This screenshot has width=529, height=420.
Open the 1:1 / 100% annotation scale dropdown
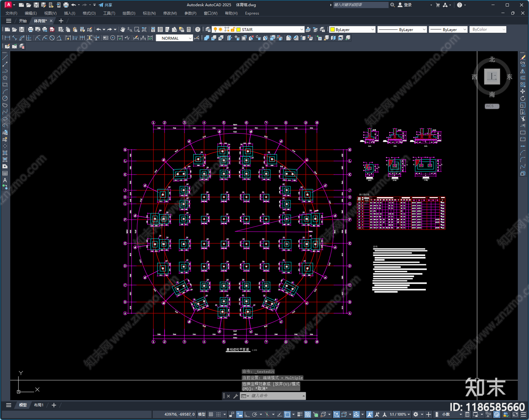coord(400,414)
